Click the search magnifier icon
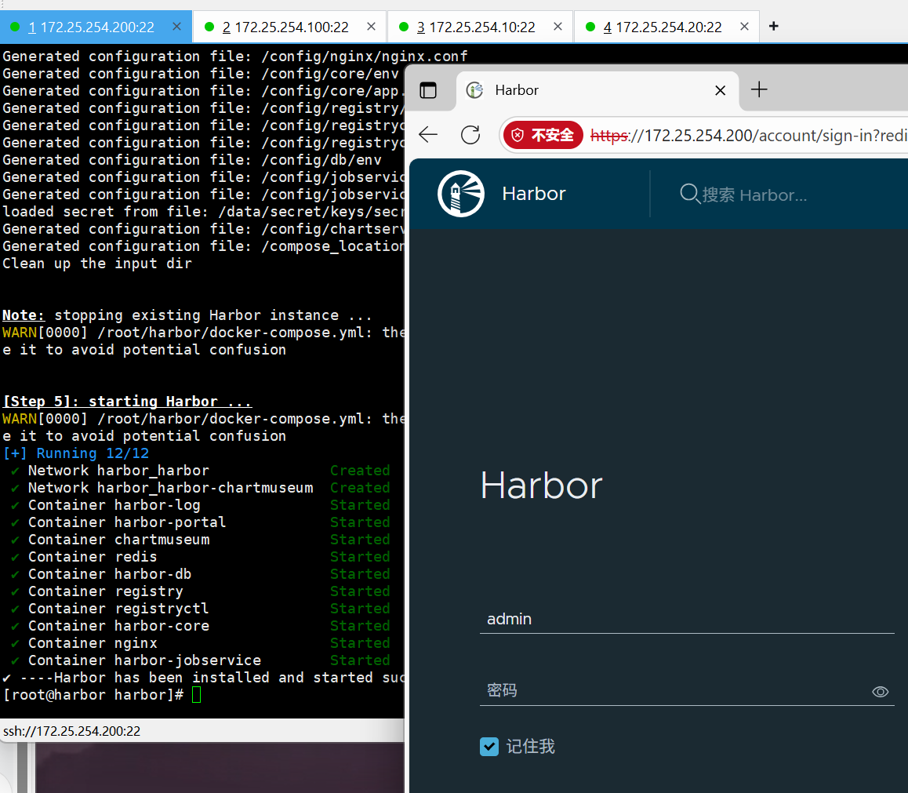This screenshot has width=908, height=793. (689, 194)
